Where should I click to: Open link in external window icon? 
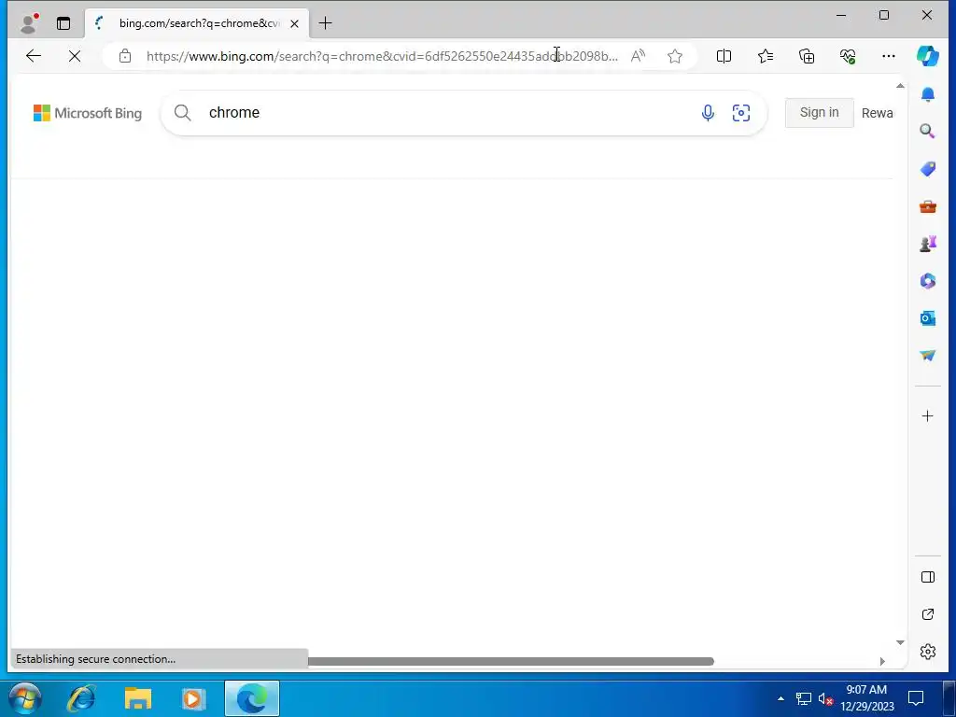tap(927, 614)
